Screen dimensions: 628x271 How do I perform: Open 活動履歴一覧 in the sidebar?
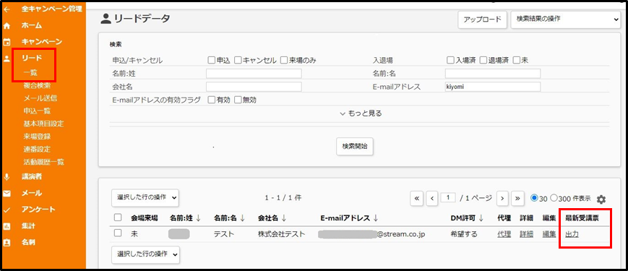pos(43,162)
